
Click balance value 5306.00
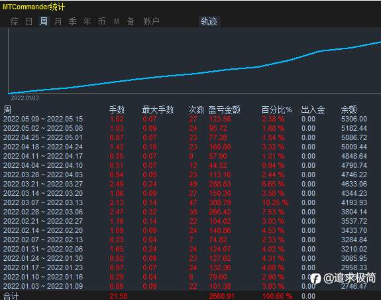coord(354,119)
